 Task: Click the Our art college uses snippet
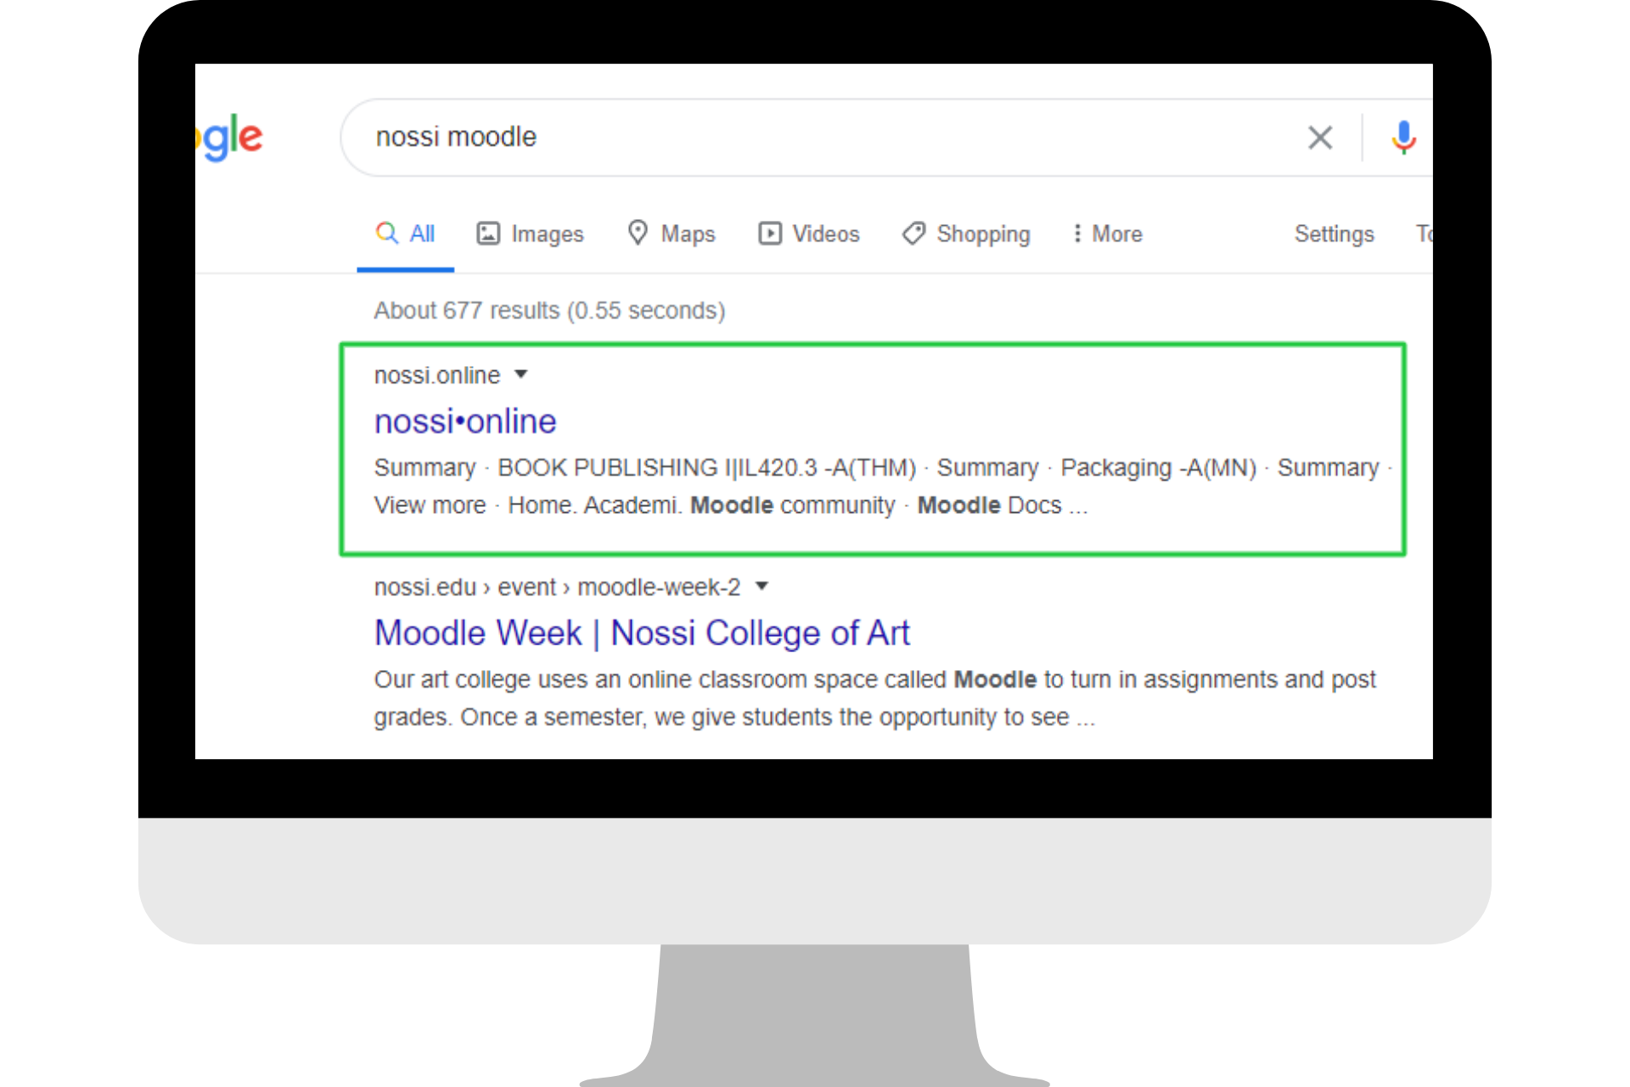[x=874, y=698]
